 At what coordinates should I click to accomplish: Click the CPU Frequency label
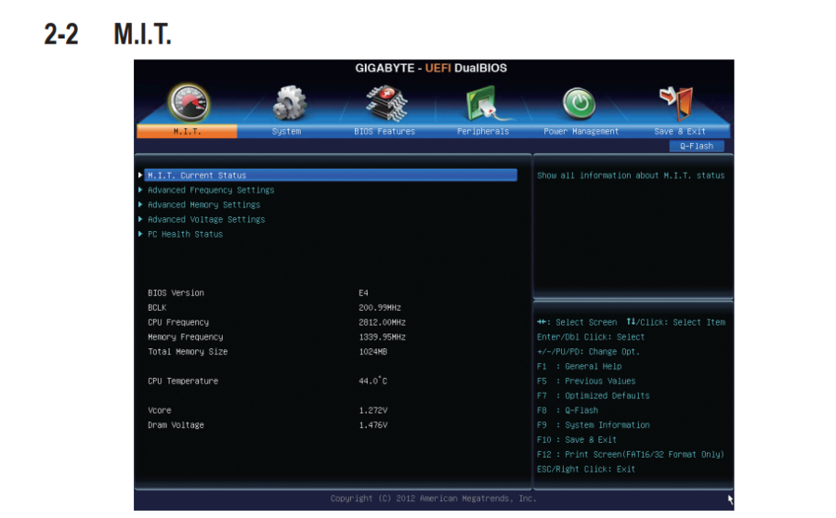[178, 322]
